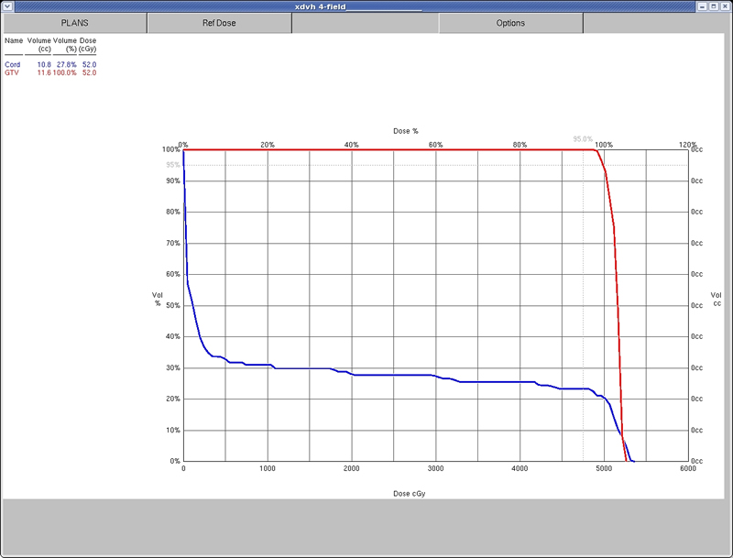This screenshot has width=733, height=558.
Task: Click the Volume (cc) column header
Action: pyautogui.click(x=39, y=45)
